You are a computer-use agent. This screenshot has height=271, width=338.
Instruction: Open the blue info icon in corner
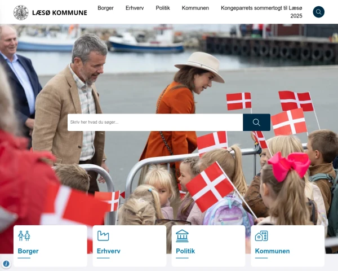pyautogui.click(x=6, y=264)
